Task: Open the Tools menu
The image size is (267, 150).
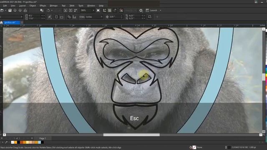Action: coord(81,5)
